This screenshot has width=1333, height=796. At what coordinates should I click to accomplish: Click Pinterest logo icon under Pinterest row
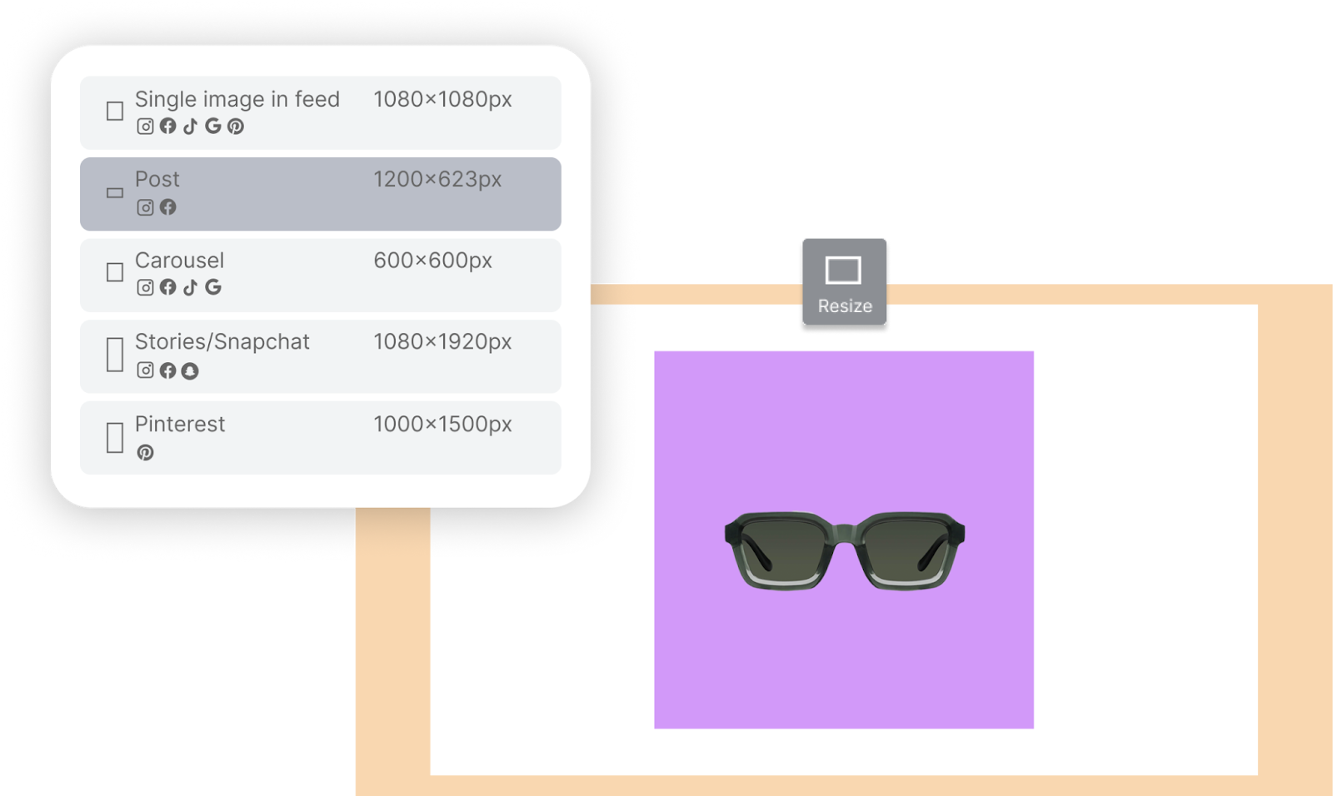click(x=145, y=452)
